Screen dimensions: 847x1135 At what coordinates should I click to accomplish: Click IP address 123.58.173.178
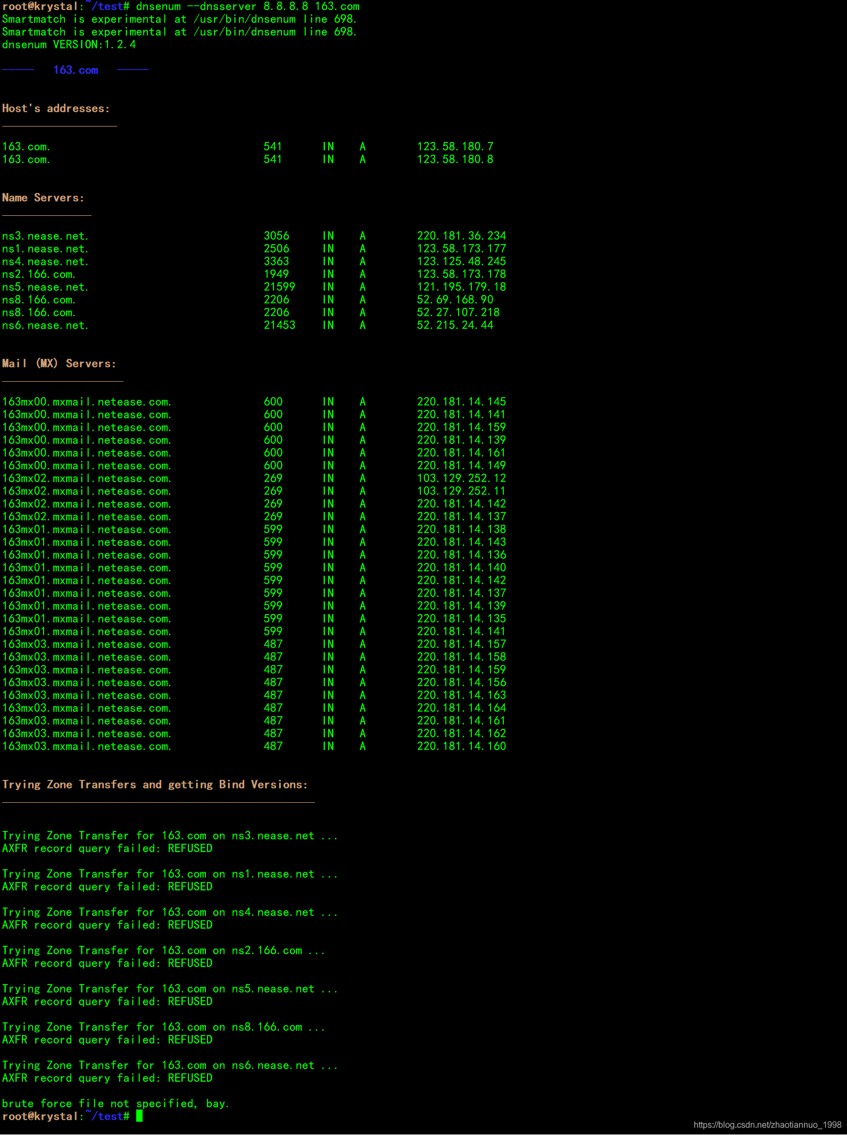(x=461, y=274)
